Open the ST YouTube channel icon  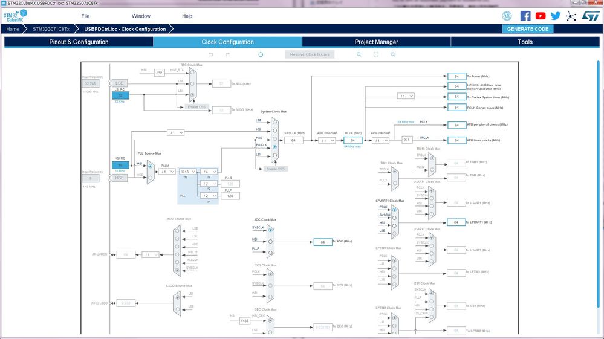tap(541, 16)
